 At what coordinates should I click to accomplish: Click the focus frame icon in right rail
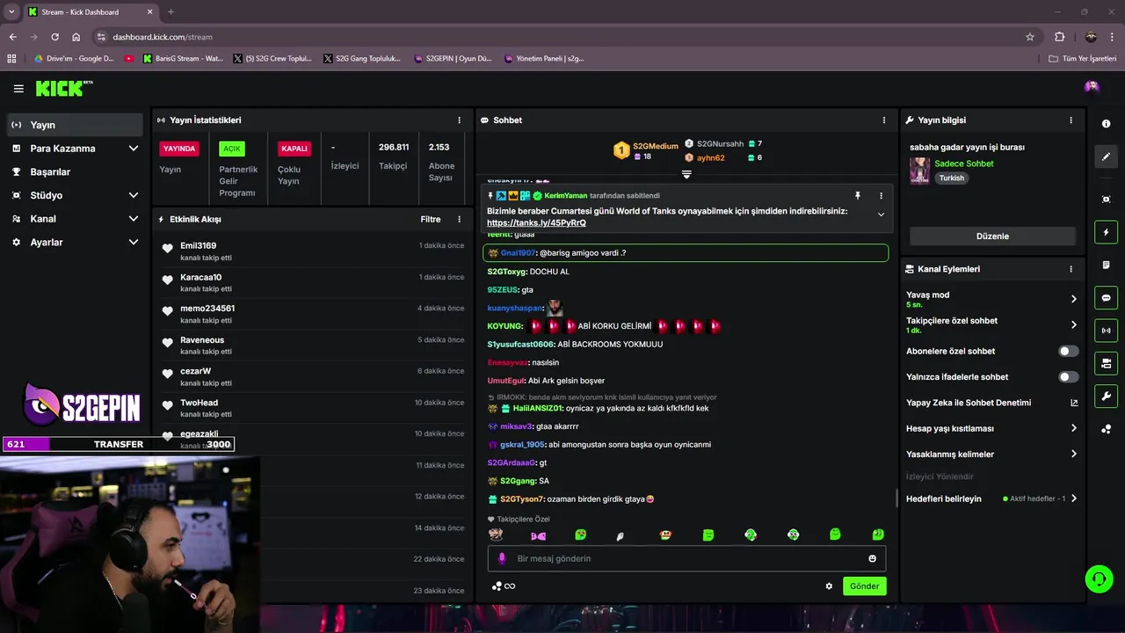1106,200
